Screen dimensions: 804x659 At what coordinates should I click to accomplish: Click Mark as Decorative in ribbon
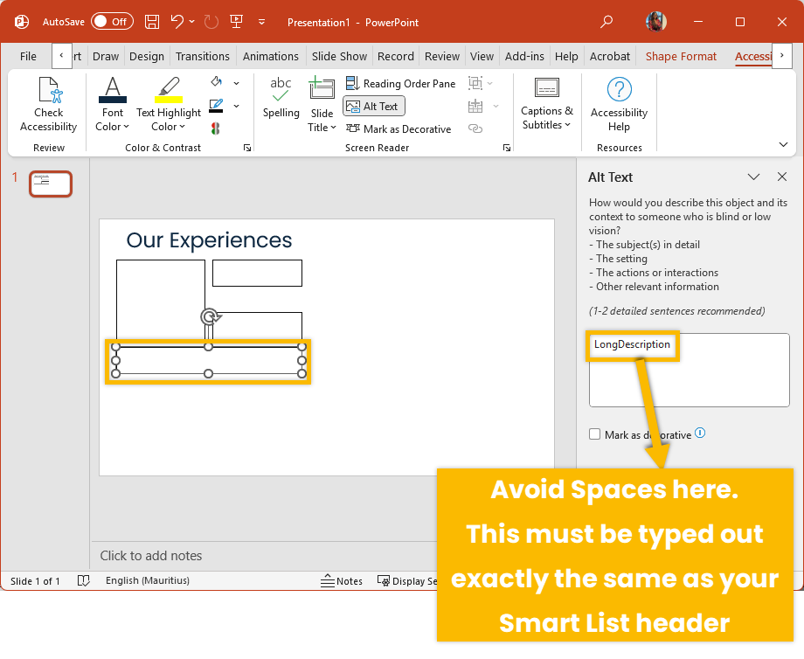399,128
